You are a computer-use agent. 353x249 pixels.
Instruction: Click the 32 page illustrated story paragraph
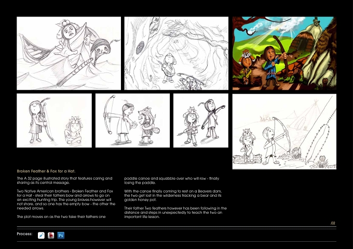pos(64,181)
